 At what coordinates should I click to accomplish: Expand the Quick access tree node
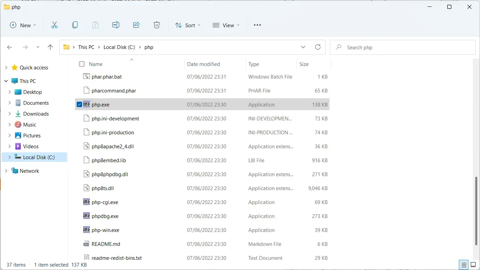pyautogui.click(x=6, y=68)
